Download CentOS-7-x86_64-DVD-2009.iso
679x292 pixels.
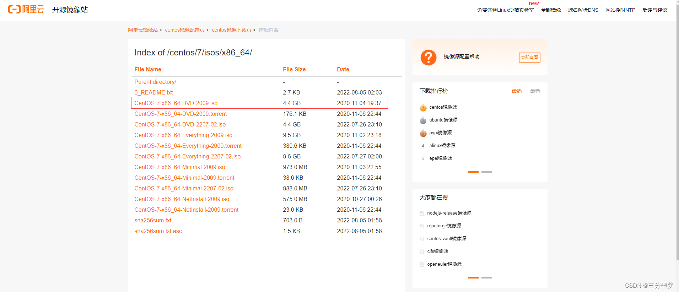176,103
